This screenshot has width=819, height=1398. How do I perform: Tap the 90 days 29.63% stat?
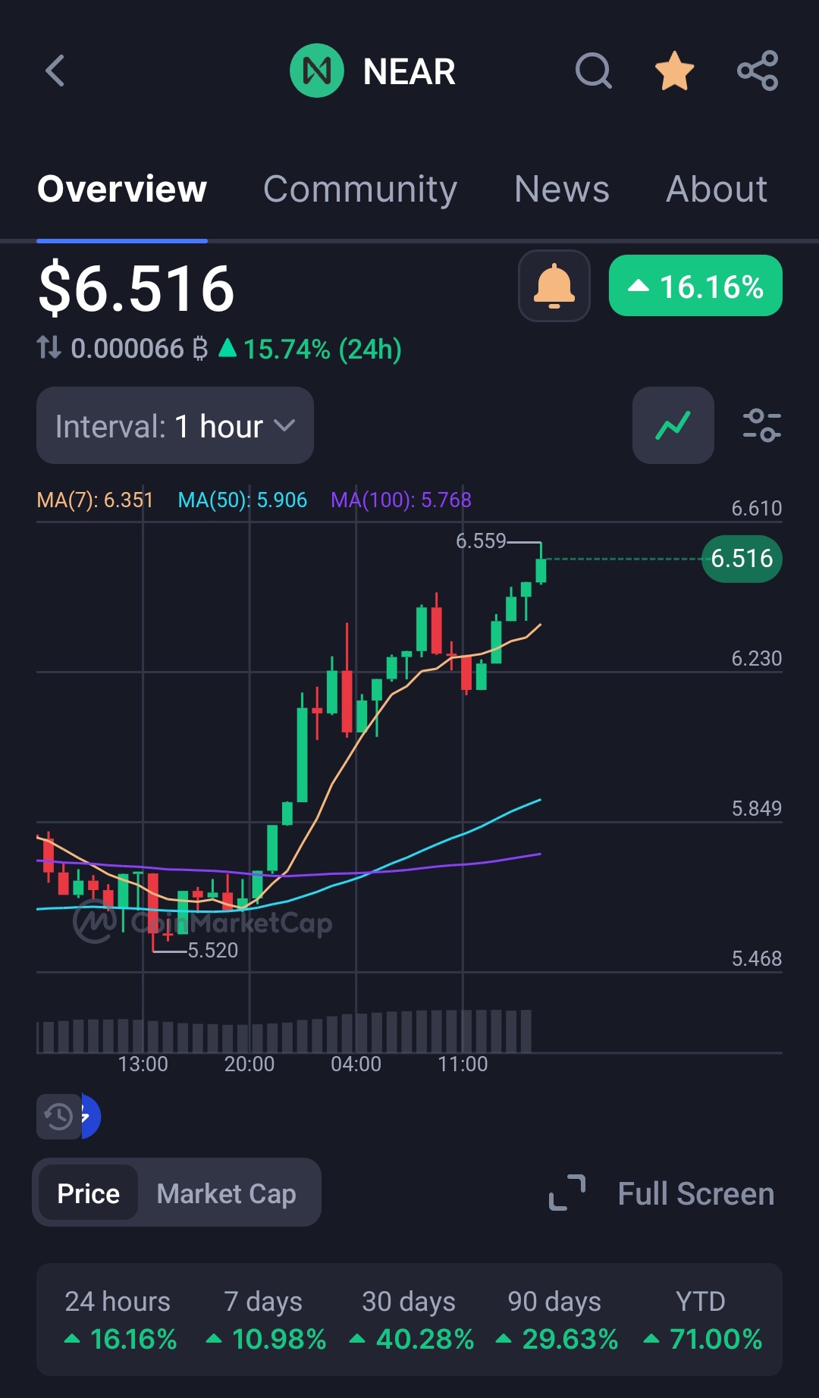556,1320
